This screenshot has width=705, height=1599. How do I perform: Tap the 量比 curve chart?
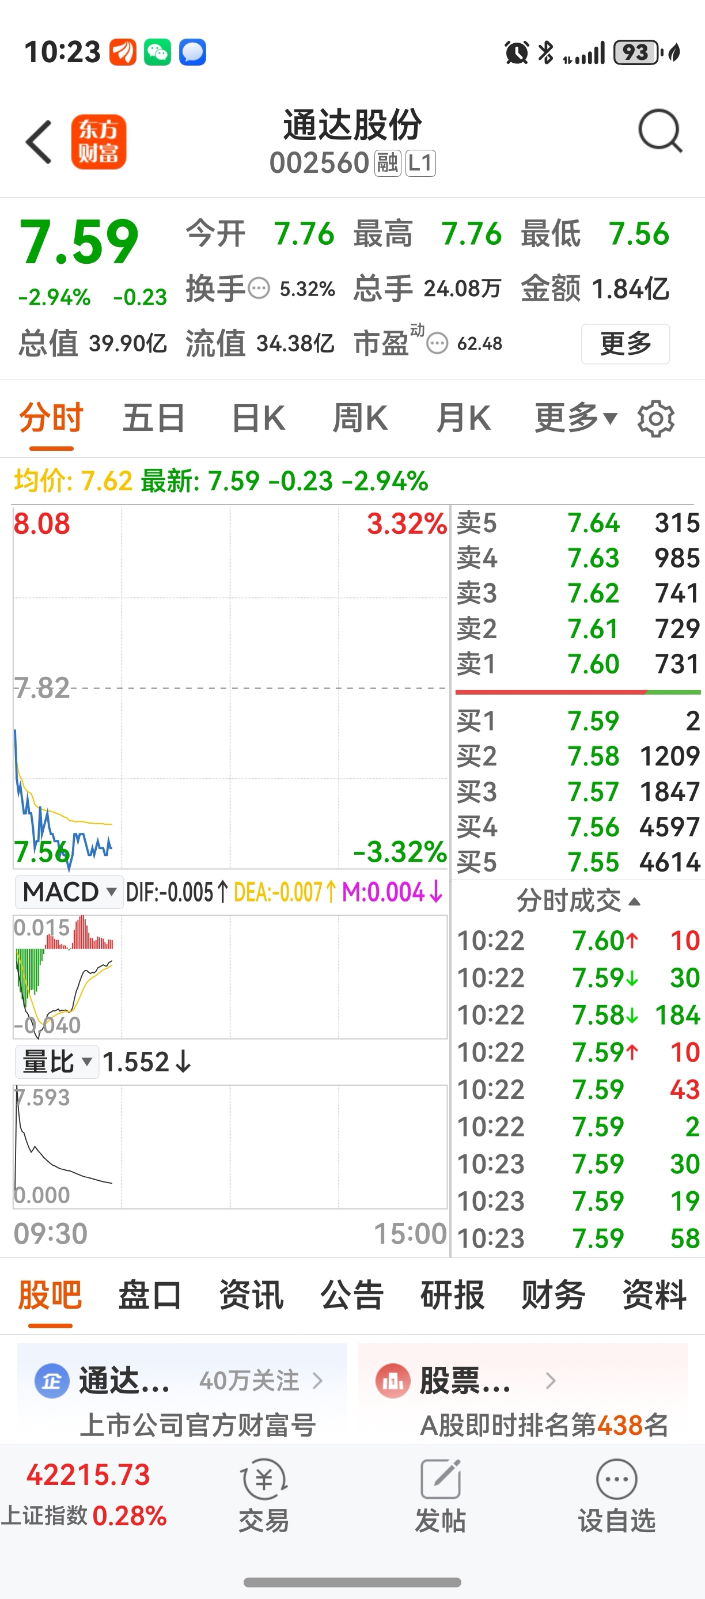(230, 1146)
